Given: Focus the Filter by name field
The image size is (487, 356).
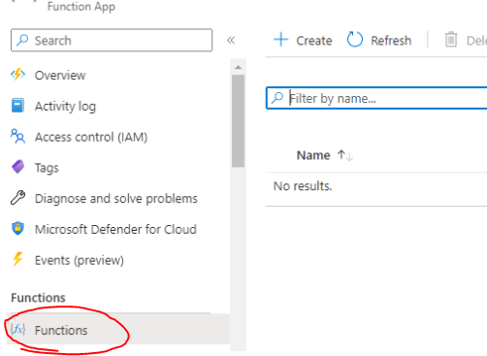Looking at the screenshot, I should [376, 98].
